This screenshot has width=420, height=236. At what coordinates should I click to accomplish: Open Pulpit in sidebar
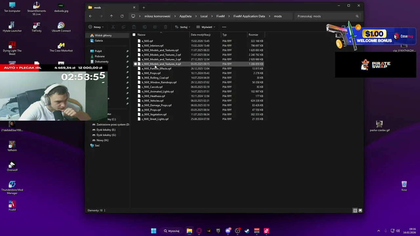[x=98, y=51]
